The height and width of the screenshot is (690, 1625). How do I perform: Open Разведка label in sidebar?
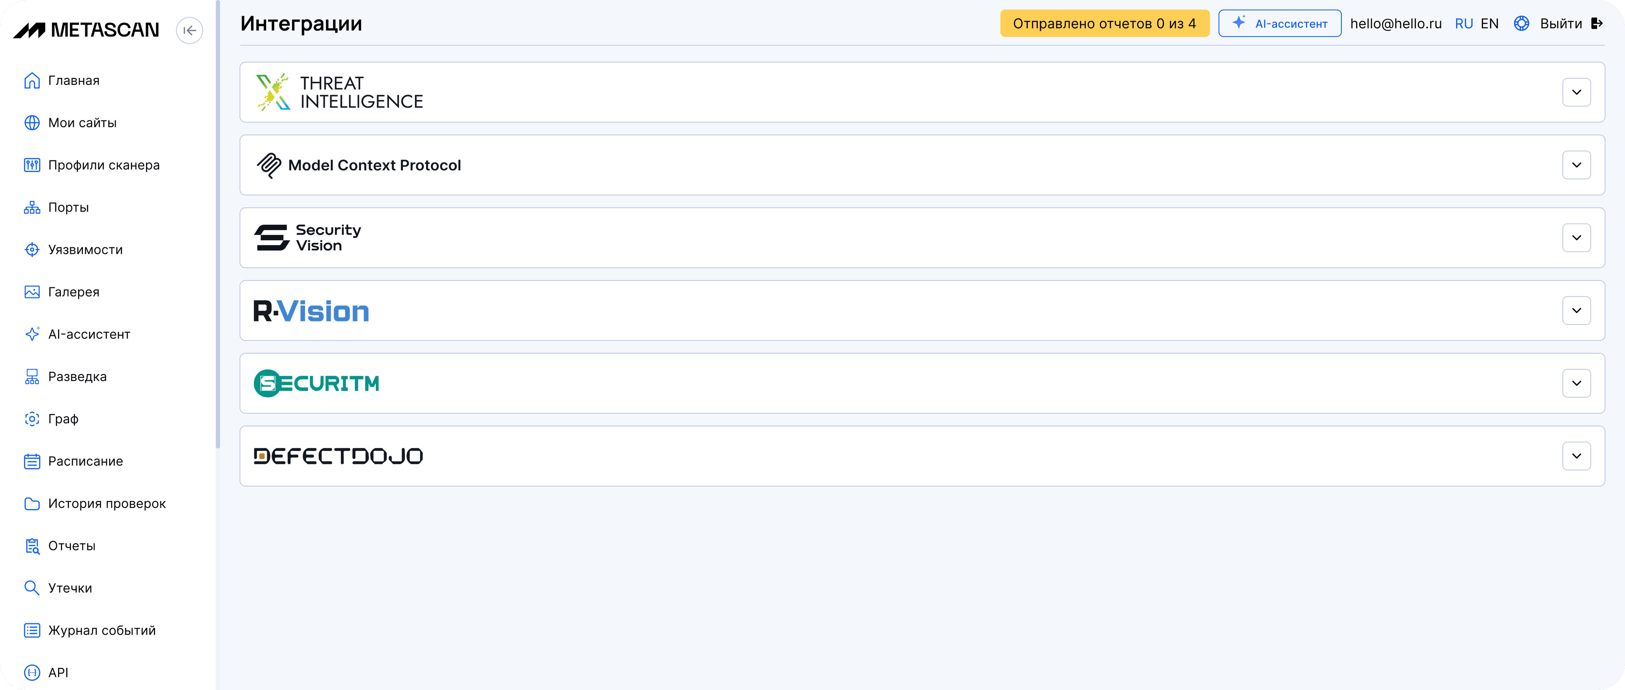pyautogui.click(x=77, y=377)
